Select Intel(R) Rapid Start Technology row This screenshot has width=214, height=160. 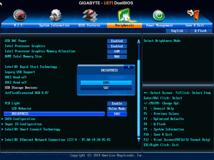tap(31, 67)
